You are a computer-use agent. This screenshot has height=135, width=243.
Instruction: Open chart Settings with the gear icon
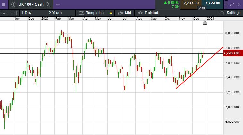click(229, 13)
